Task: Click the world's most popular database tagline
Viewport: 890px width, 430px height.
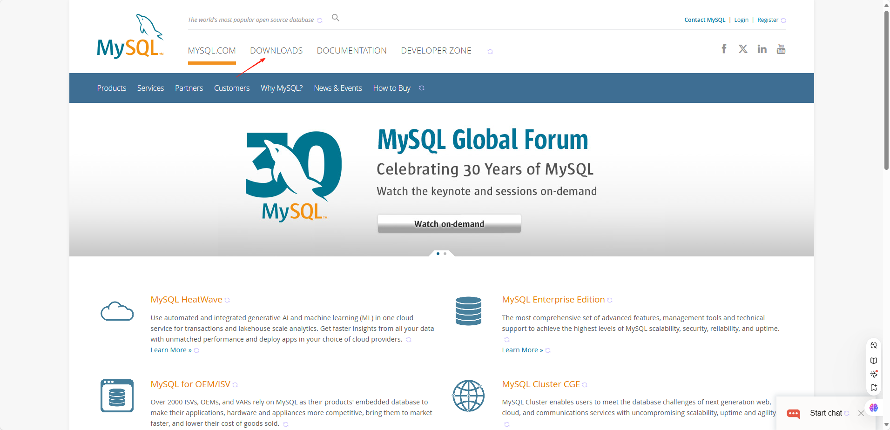Action: [x=251, y=20]
